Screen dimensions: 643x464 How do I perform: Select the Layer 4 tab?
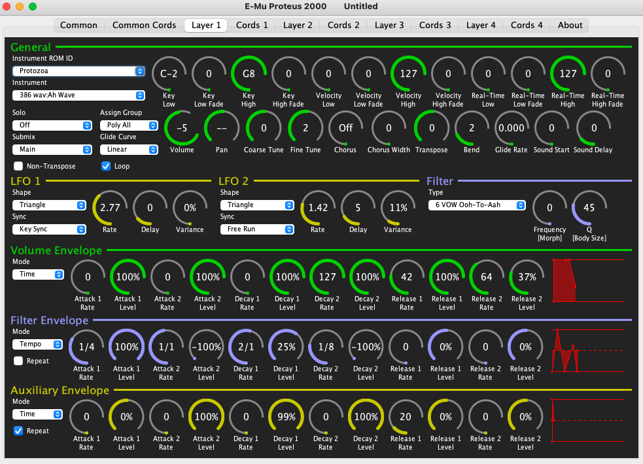click(x=481, y=25)
